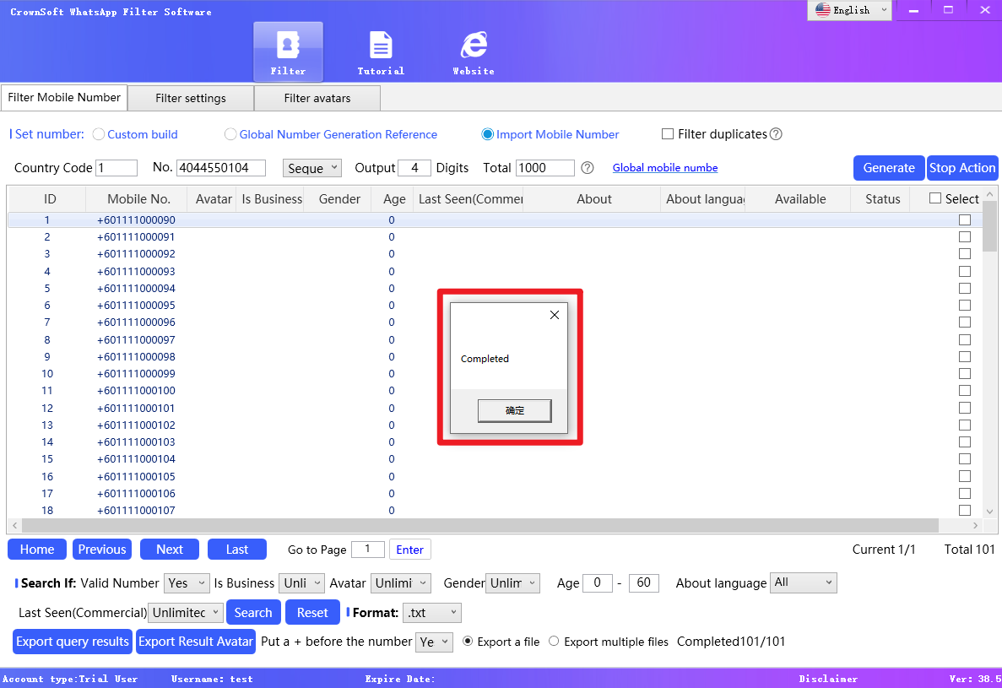1002x688 pixels.
Task: Open the Filter toolbar section
Action: click(x=288, y=51)
